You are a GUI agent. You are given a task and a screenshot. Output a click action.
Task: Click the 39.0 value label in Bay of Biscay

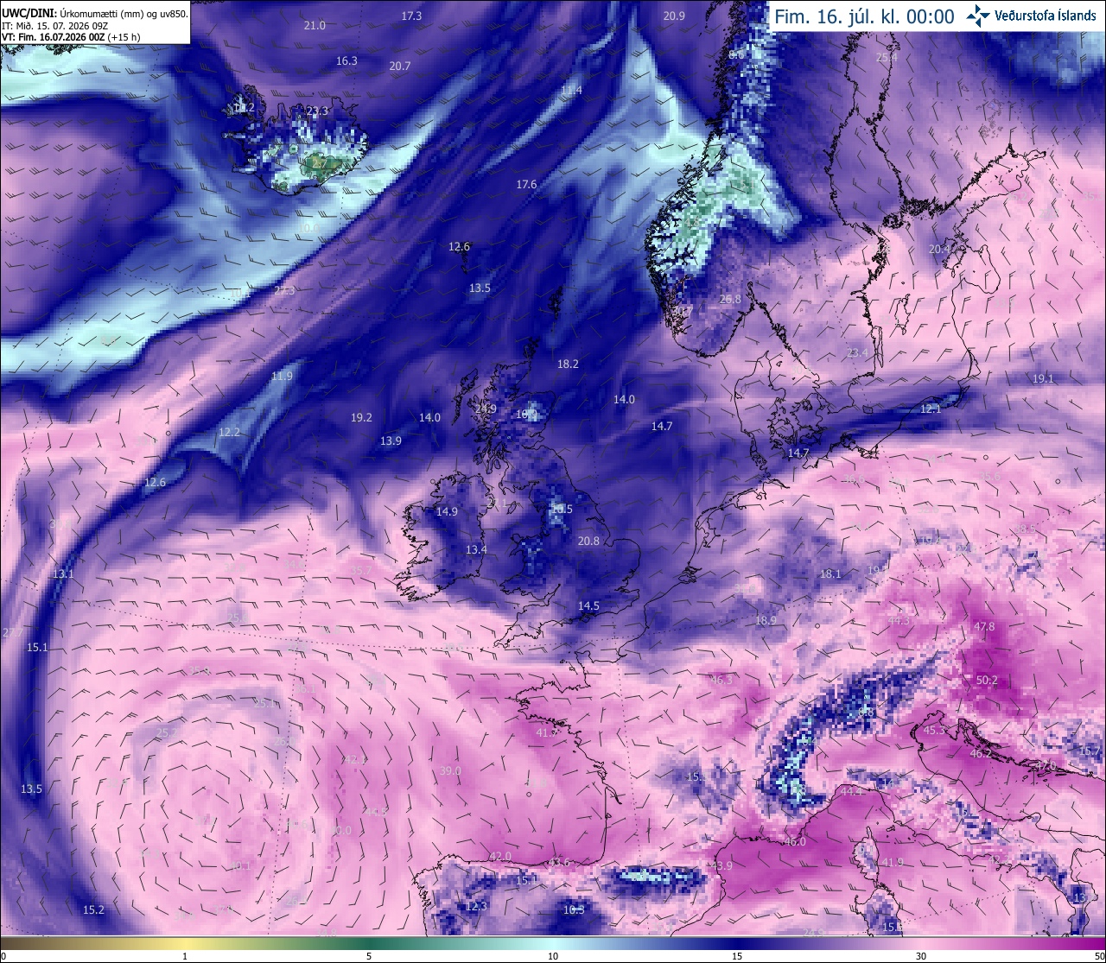tap(450, 771)
